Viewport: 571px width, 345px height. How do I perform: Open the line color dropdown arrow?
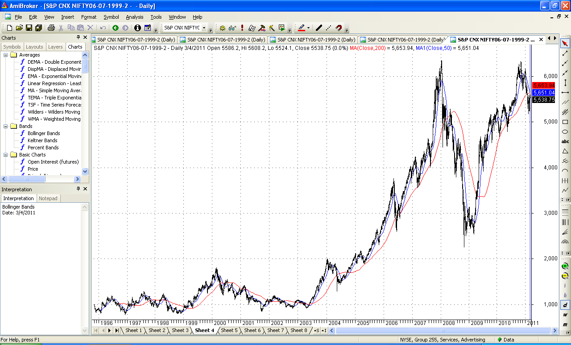tap(308, 28)
